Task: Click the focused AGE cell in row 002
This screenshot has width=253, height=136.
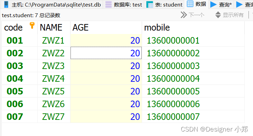Action: [106, 53]
